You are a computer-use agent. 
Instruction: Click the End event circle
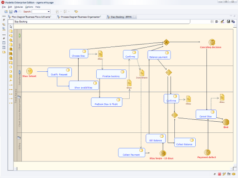point(226,122)
